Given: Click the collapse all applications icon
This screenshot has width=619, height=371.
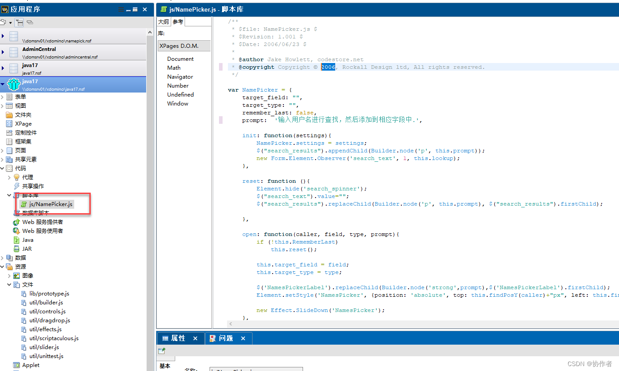Looking at the screenshot, I should click(x=30, y=22).
